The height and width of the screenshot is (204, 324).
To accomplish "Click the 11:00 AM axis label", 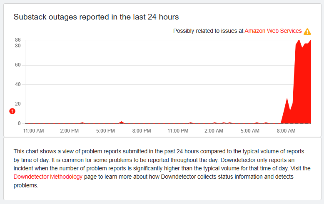I will (x=33, y=131).
